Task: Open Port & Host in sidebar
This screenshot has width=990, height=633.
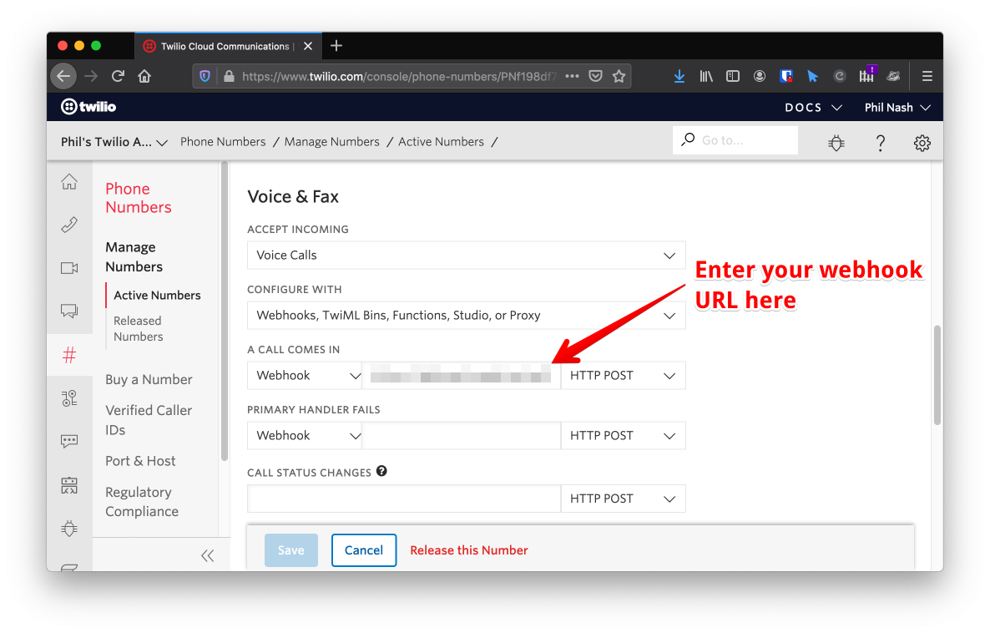Action: coord(140,461)
